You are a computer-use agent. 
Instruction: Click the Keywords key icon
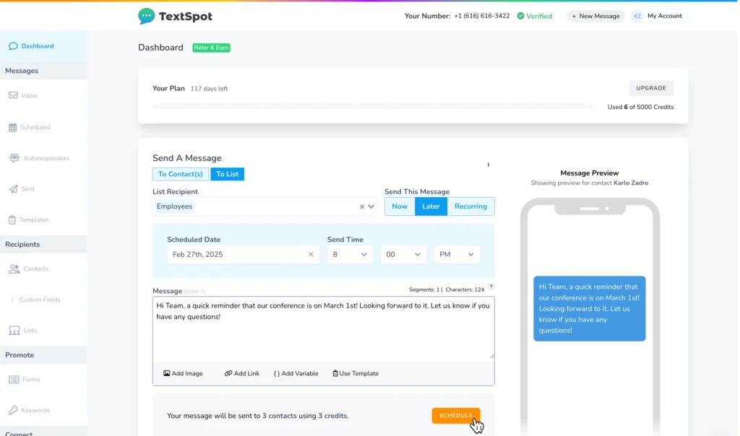point(13,410)
